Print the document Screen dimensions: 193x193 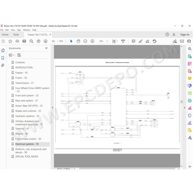tap(24, 41)
